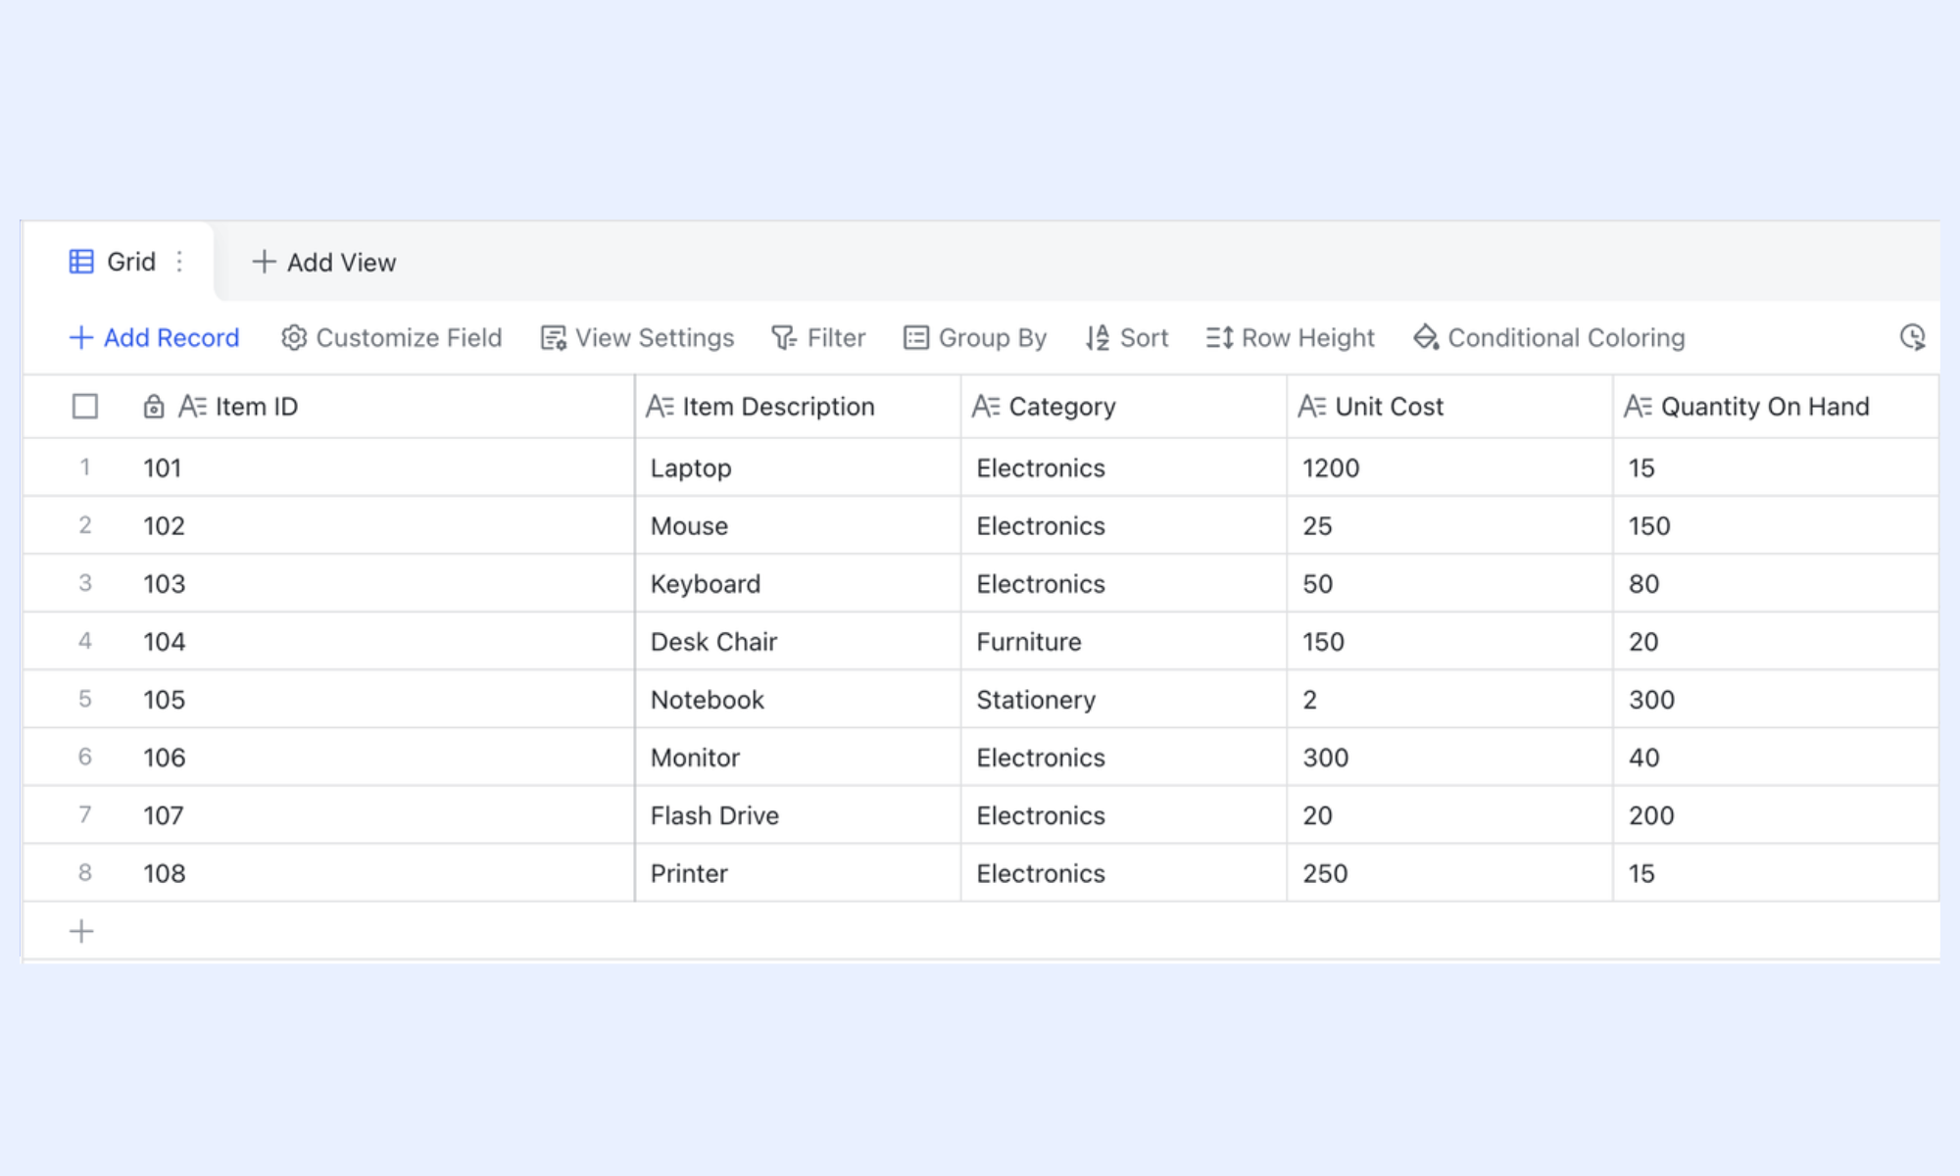Add a new row with bottom plus icon
Viewport: 1960px width, 1176px height.
click(x=81, y=931)
